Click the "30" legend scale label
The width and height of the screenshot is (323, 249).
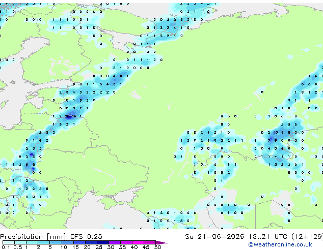[x=111, y=247]
